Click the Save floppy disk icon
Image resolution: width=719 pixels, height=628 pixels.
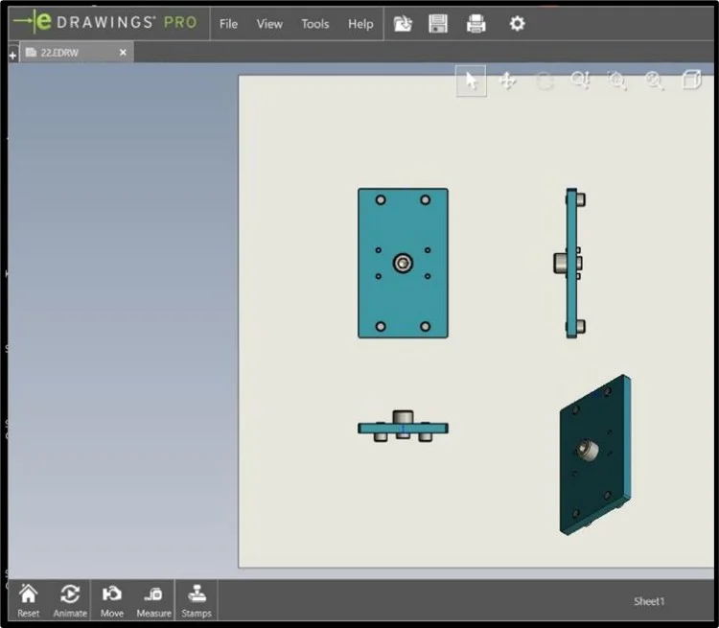coord(438,23)
